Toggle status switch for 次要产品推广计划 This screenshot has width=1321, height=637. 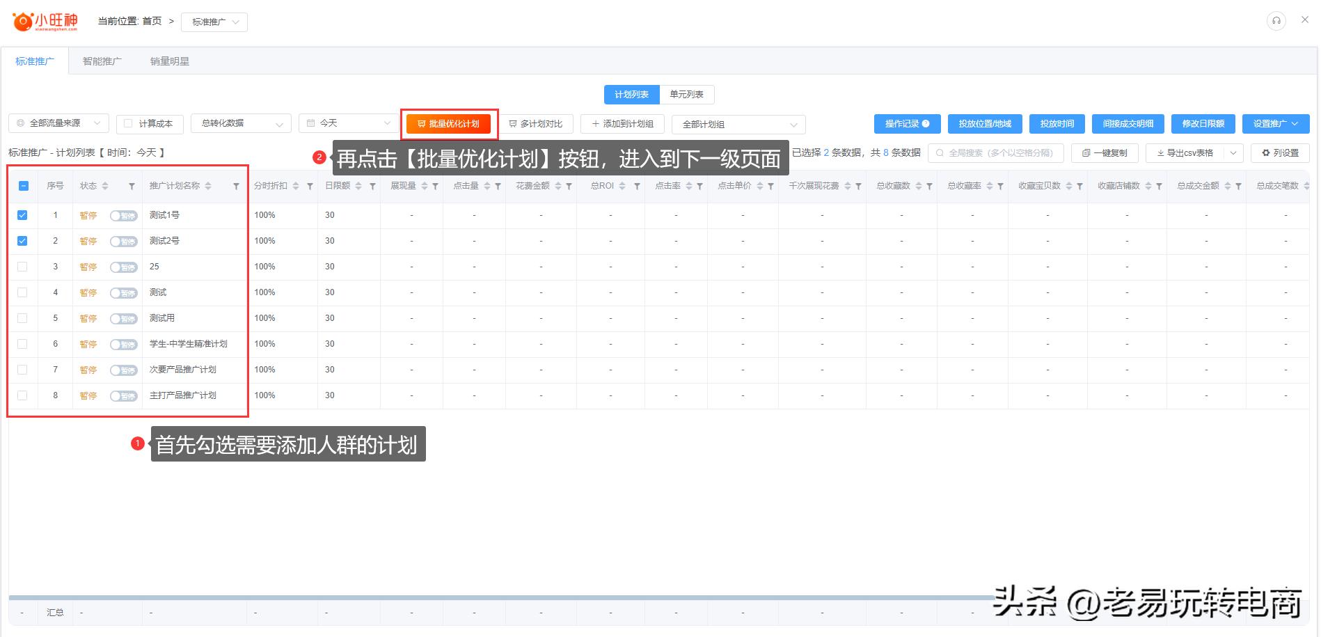pos(123,370)
